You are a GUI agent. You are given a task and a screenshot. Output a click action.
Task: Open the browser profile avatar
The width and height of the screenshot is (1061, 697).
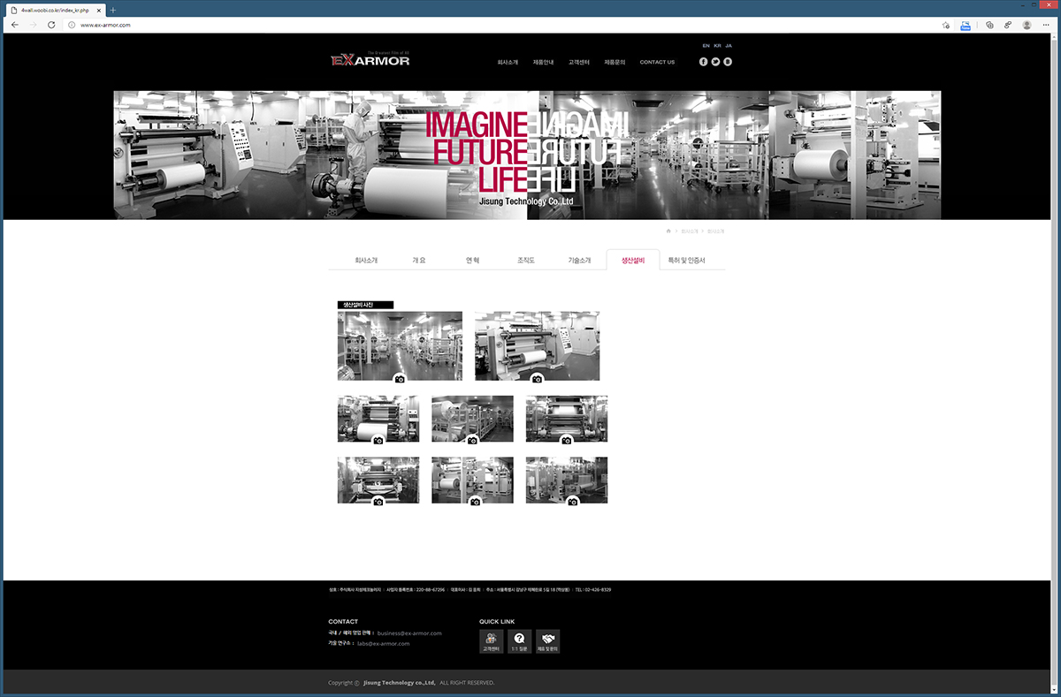pos(1026,25)
